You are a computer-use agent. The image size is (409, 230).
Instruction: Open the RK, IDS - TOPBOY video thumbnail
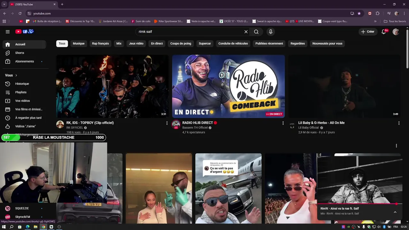tap(112, 86)
